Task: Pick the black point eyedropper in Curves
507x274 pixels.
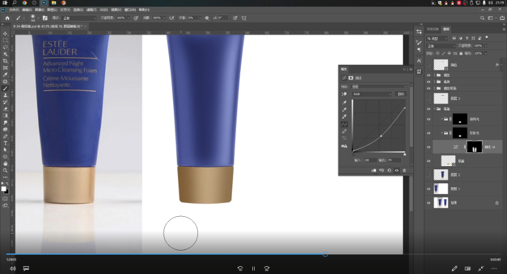Action: tap(345, 102)
